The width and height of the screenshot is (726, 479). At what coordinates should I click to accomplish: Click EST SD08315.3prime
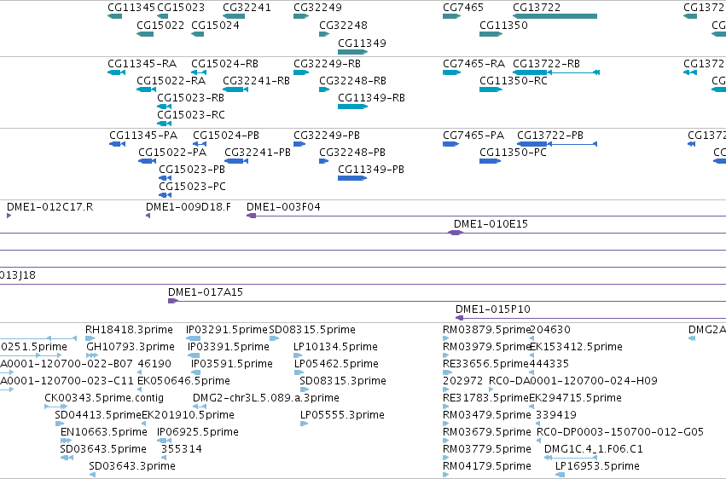[343, 382]
